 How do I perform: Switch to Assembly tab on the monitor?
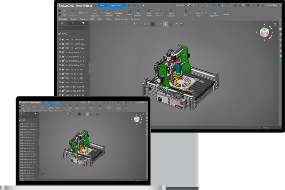click(x=63, y=19)
